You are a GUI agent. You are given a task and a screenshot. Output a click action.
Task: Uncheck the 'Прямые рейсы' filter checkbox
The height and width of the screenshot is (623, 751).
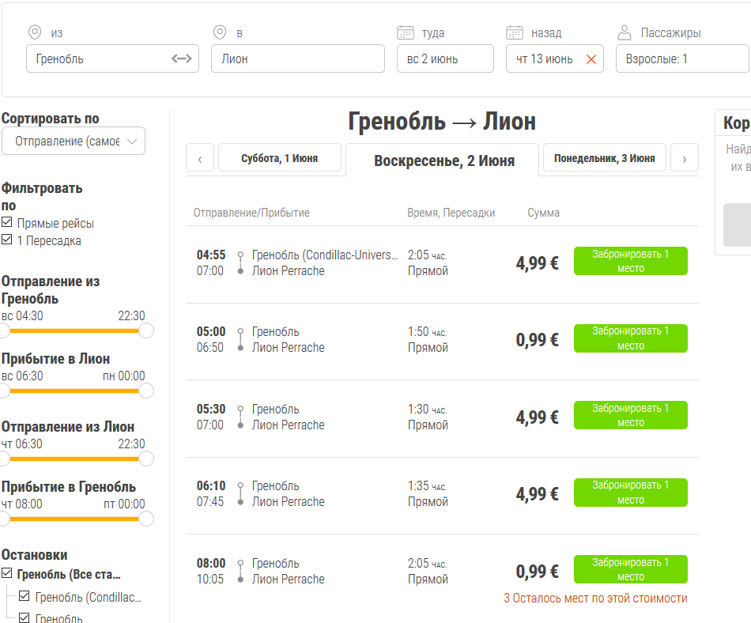[x=7, y=223]
